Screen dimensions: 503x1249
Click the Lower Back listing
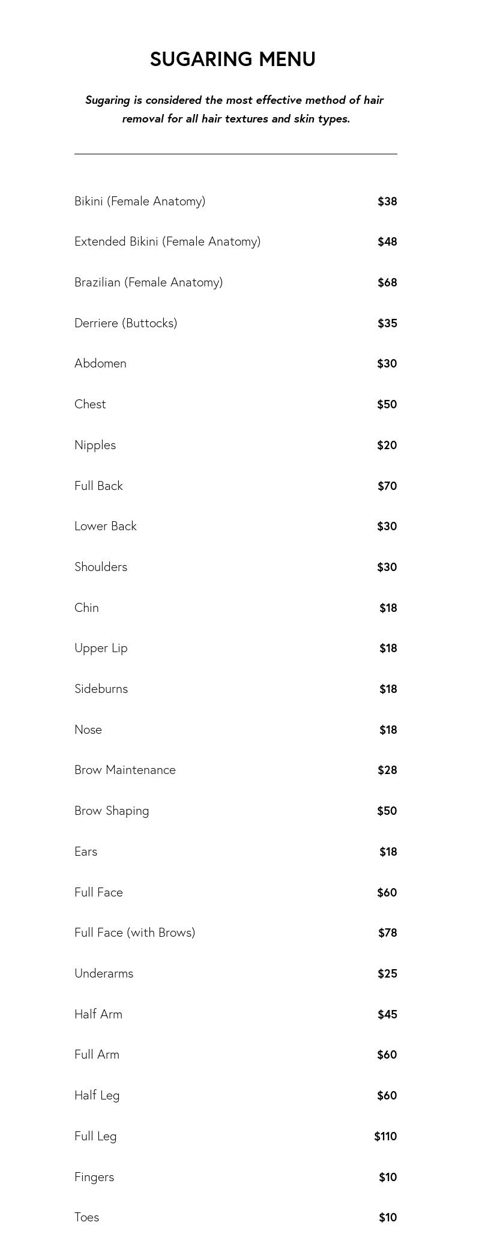pos(106,526)
